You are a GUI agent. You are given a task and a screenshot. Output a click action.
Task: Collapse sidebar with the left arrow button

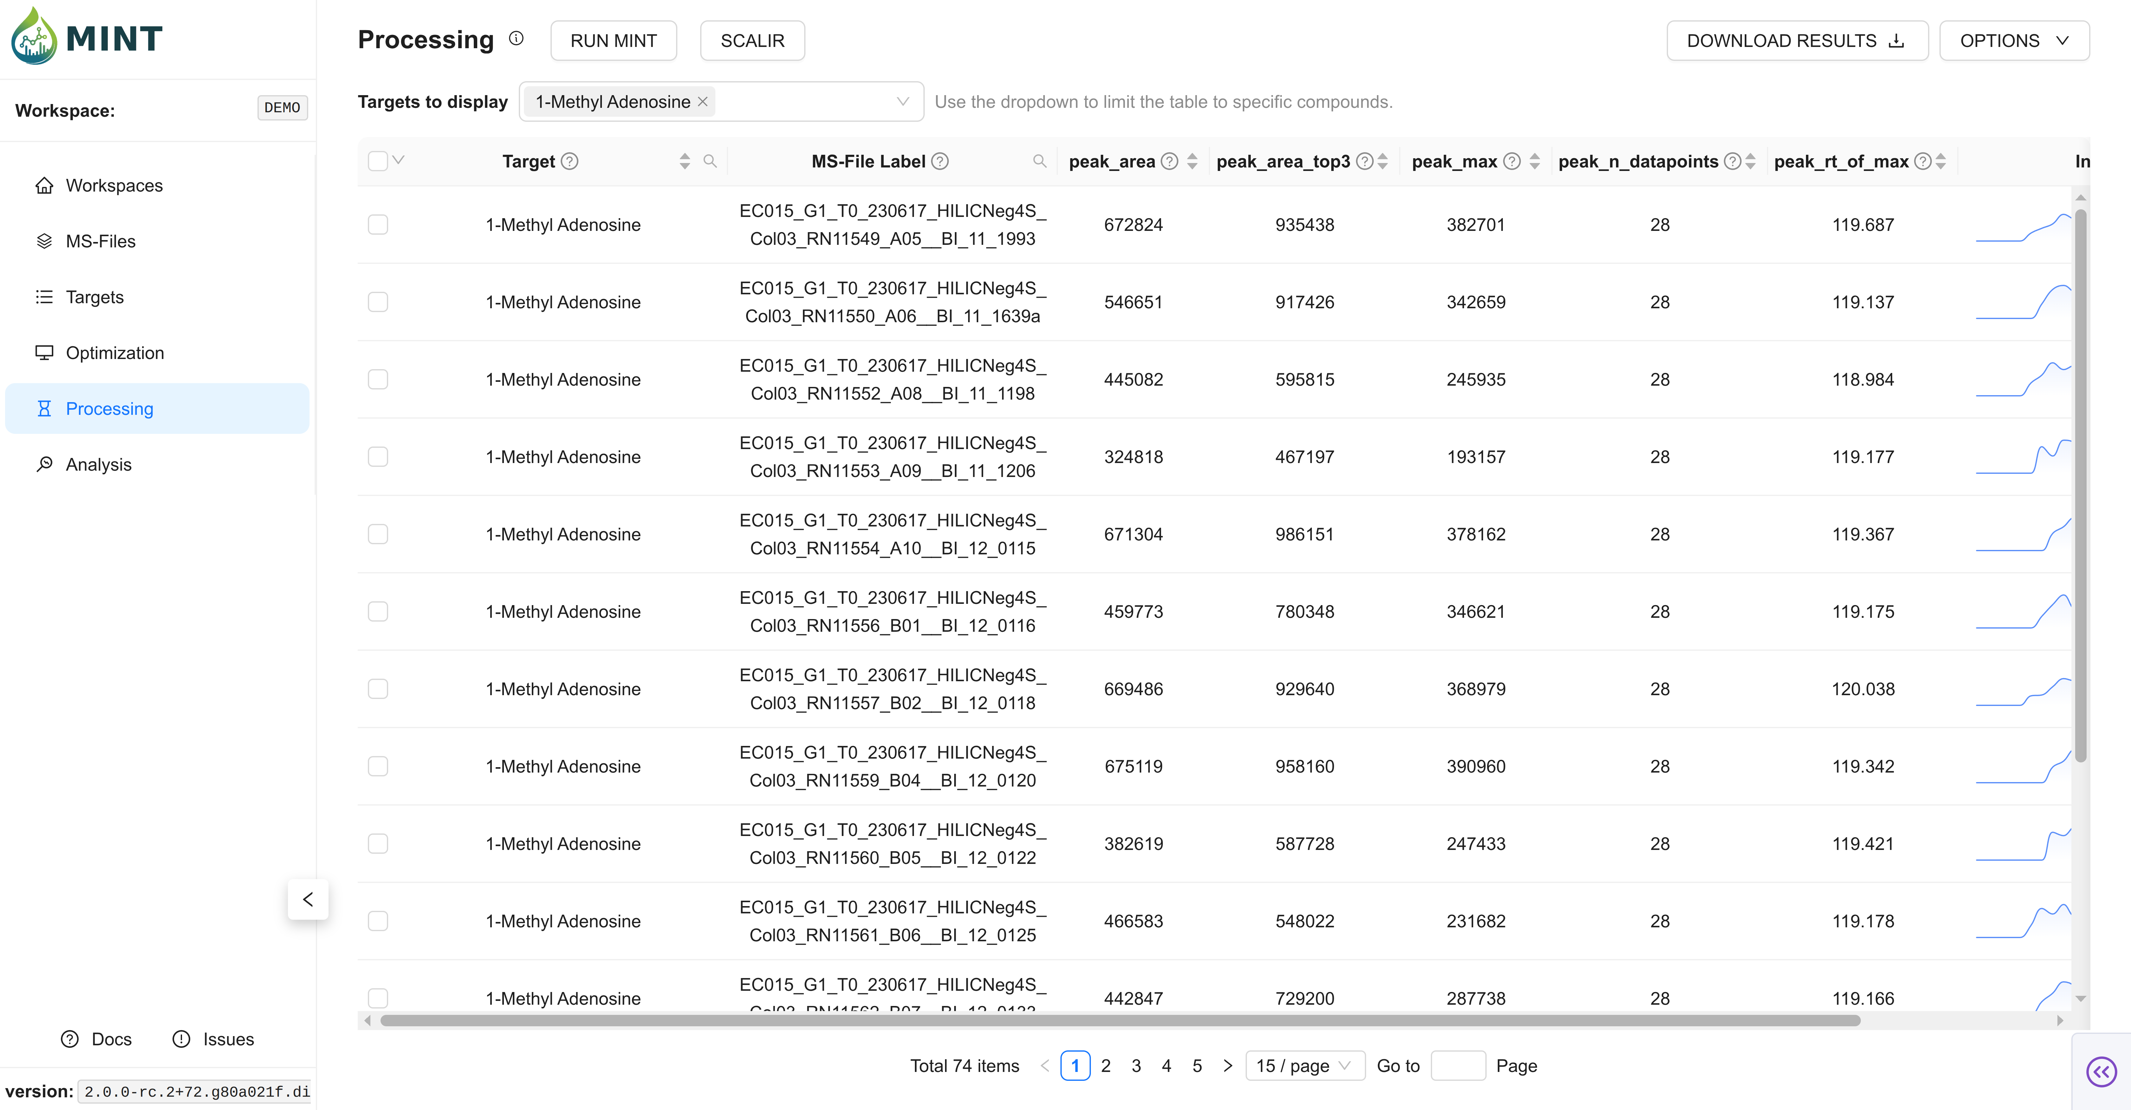[308, 899]
